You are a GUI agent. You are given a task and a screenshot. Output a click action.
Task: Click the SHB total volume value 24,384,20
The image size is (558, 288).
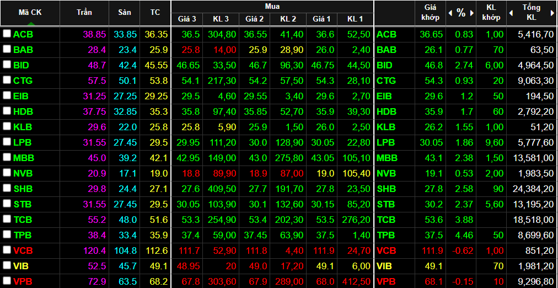[532, 189]
